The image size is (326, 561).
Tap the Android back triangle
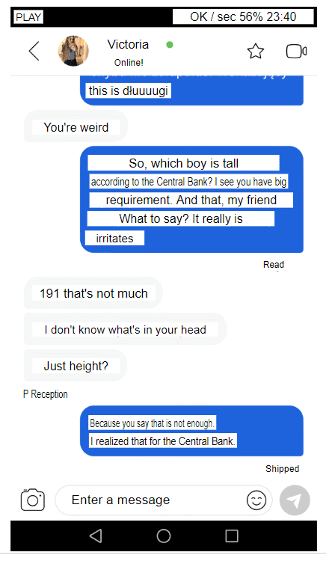point(96,536)
